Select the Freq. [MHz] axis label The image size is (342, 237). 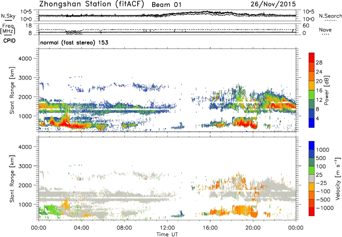8,29
